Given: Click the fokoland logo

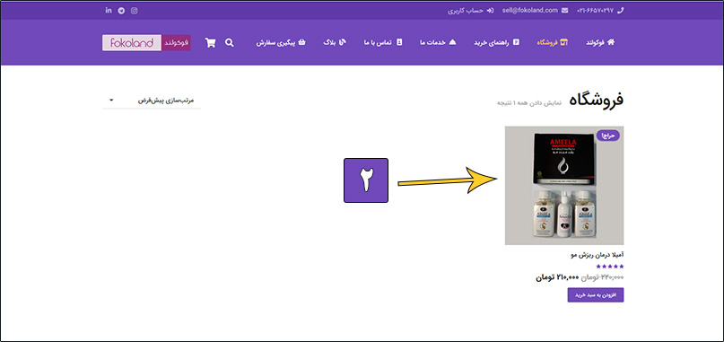Looking at the screenshot, I should click(146, 42).
